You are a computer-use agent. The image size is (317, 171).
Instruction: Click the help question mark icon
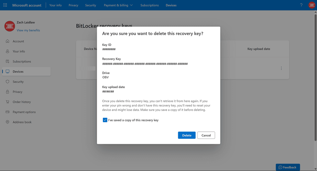point(301,5)
